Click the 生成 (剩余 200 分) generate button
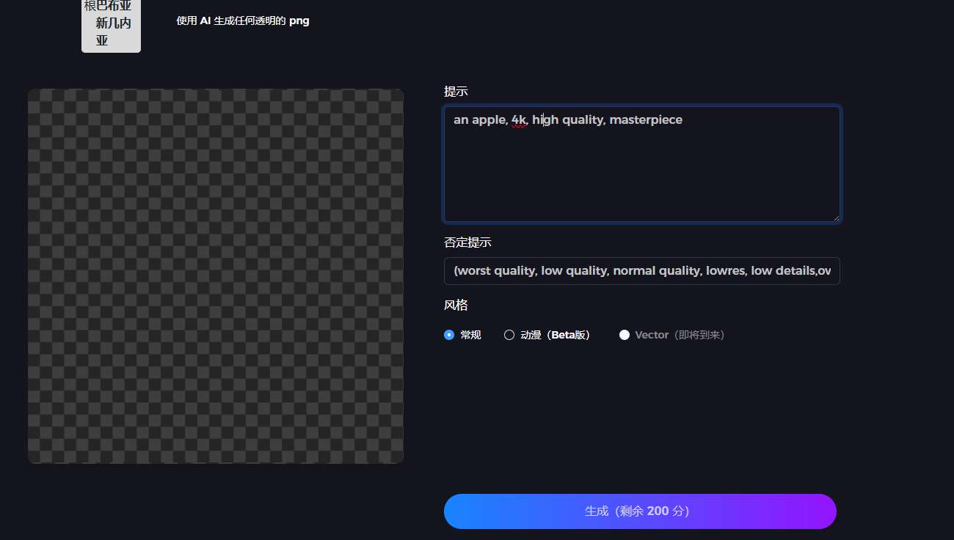The height and width of the screenshot is (540, 954). [x=640, y=511]
